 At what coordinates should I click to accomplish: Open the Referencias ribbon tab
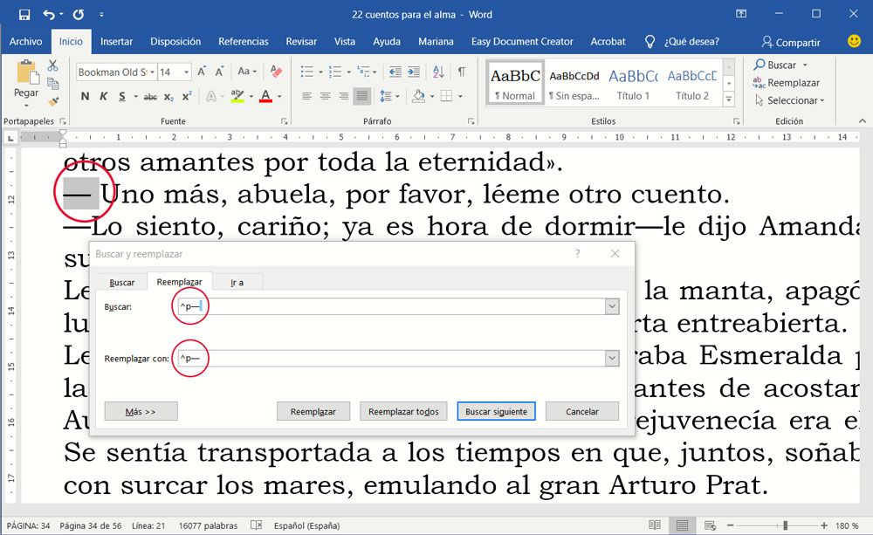click(244, 41)
